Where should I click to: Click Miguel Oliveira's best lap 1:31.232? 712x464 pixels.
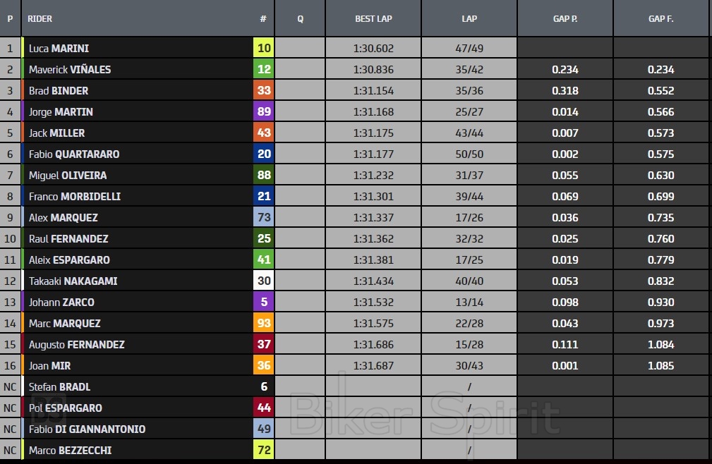point(373,176)
